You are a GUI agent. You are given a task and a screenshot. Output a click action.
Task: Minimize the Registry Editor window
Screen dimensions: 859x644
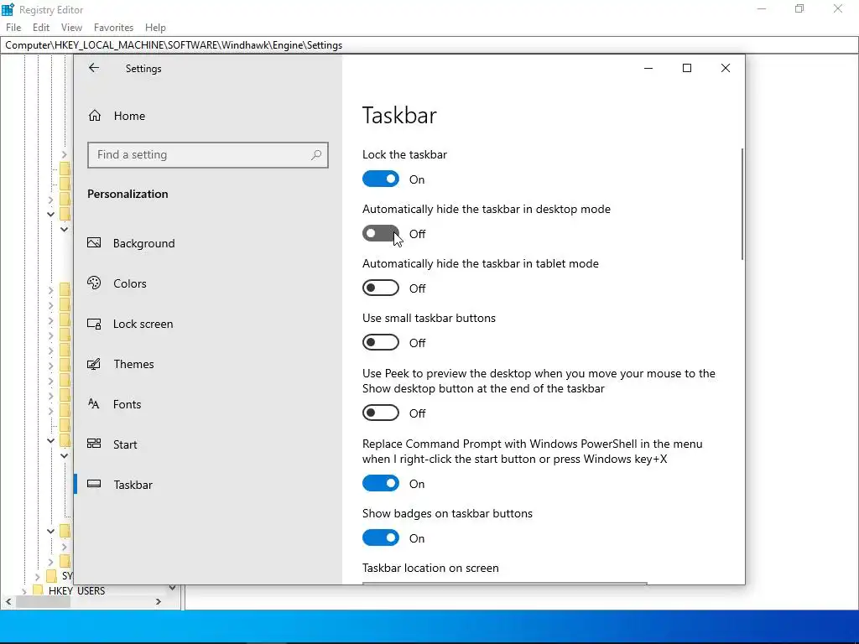tap(762, 8)
